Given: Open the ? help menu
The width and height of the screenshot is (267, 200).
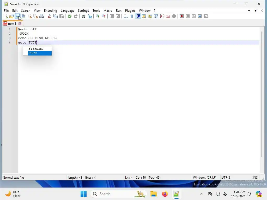Looking at the screenshot, I should pyautogui.click(x=155, y=10).
